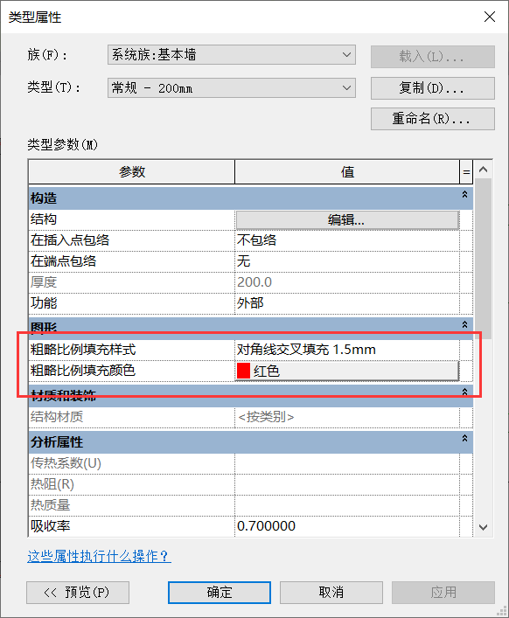
Task: Click the scrollbar down arrow
Action: pos(484,527)
